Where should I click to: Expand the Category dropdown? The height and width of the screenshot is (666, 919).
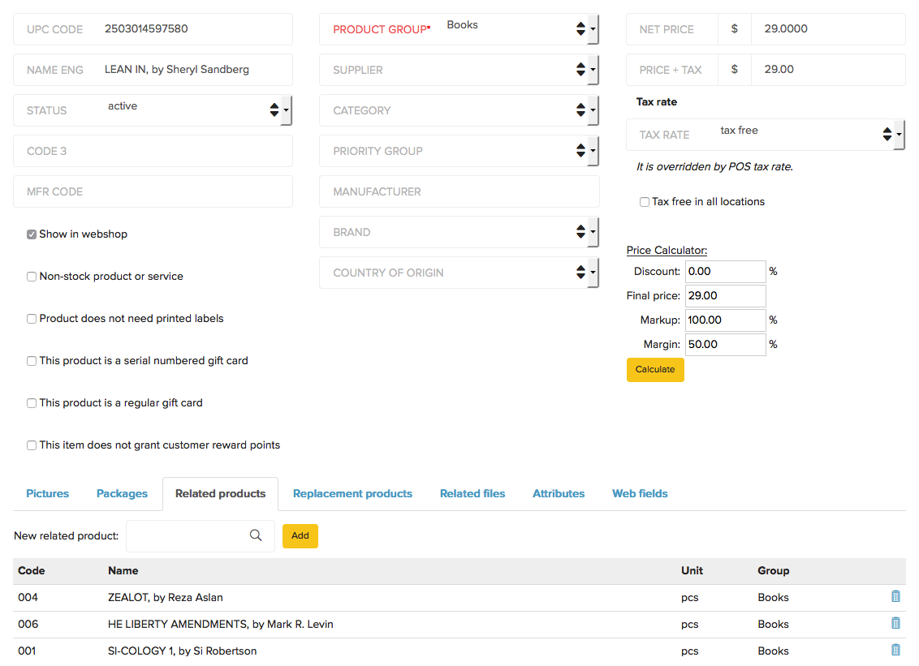click(459, 110)
